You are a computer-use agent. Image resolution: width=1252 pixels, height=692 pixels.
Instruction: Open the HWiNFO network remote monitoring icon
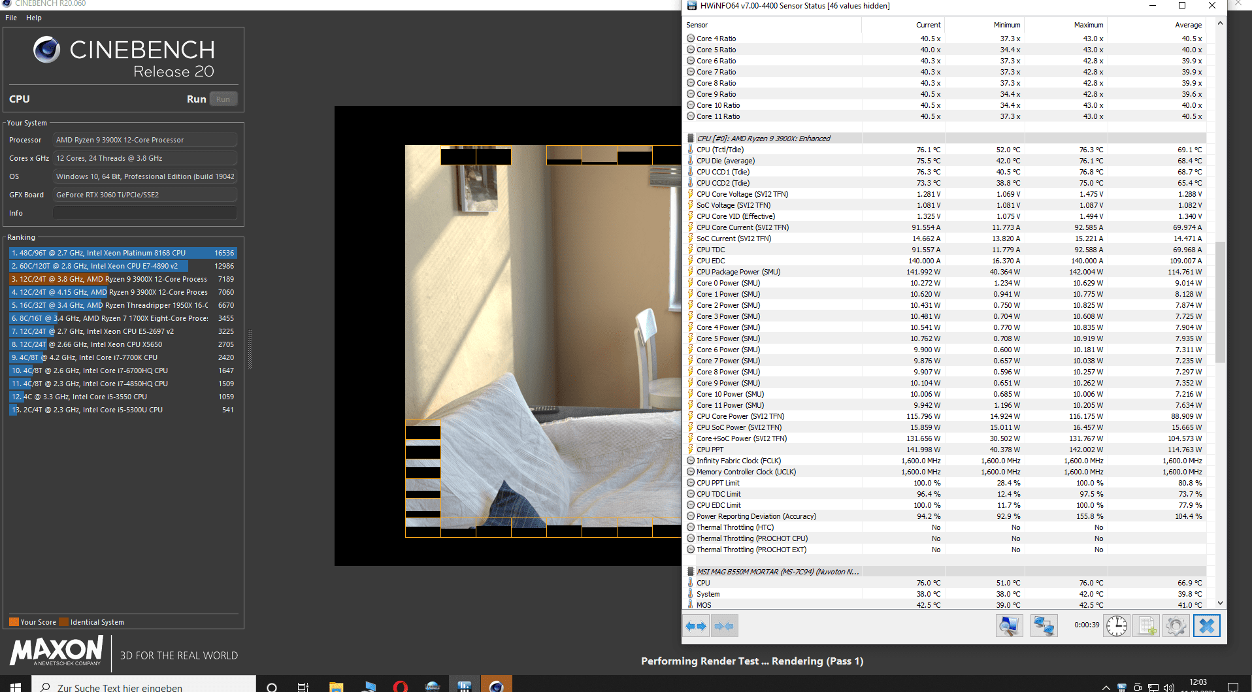click(x=1044, y=626)
